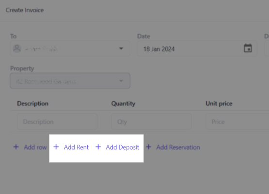Image resolution: width=269 pixels, height=194 pixels.
Task: Click the 18 Jan 2024 date field
Action: click(197, 49)
